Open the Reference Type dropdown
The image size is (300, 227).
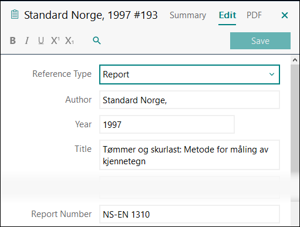[190, 74]
